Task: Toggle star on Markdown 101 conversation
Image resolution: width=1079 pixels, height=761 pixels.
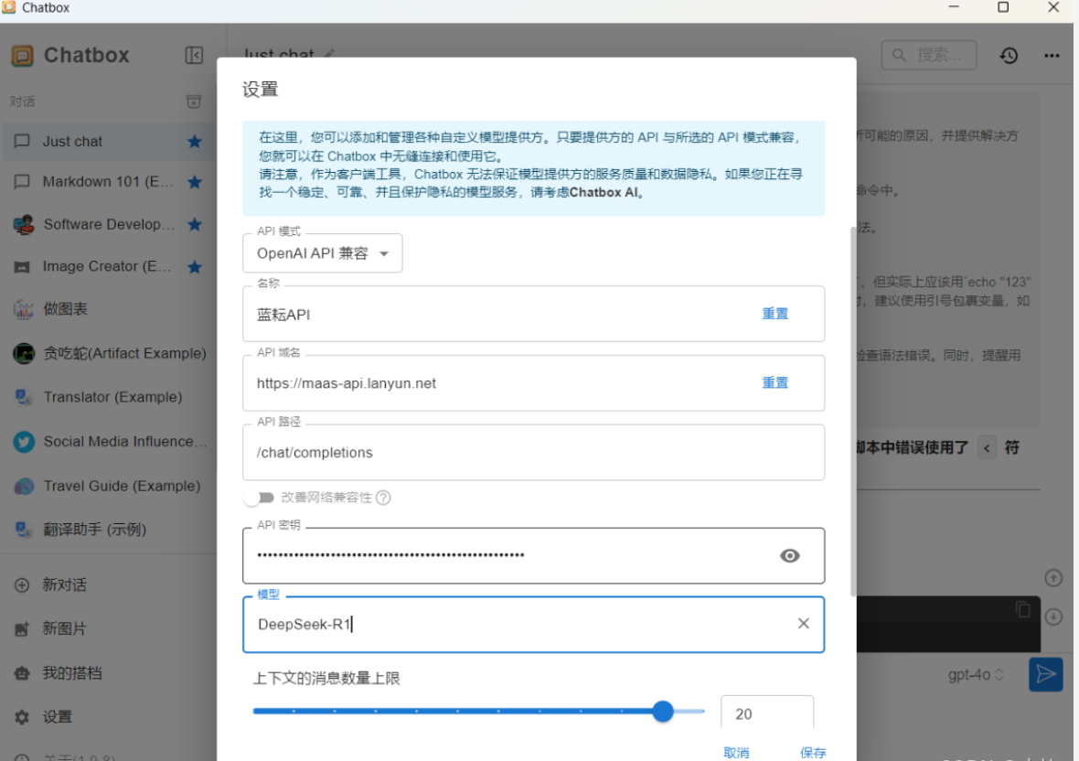Action: pos(195,182)
